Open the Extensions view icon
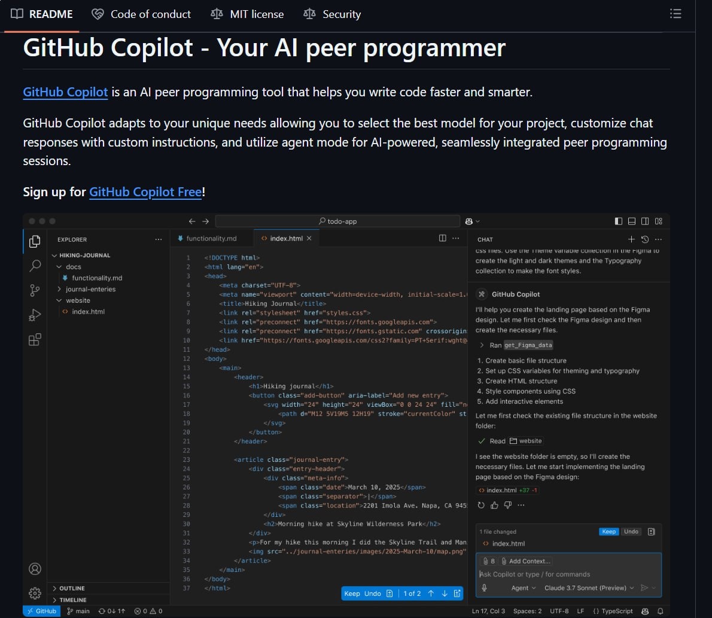This screenshot has height=618, width=712. tap(35, 340)
